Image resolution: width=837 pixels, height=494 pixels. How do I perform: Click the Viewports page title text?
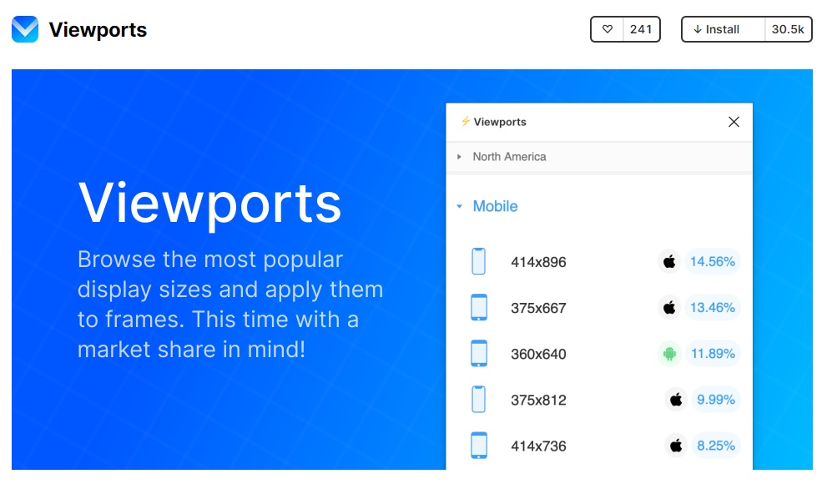pyautogui.click(x=98, y=29)
